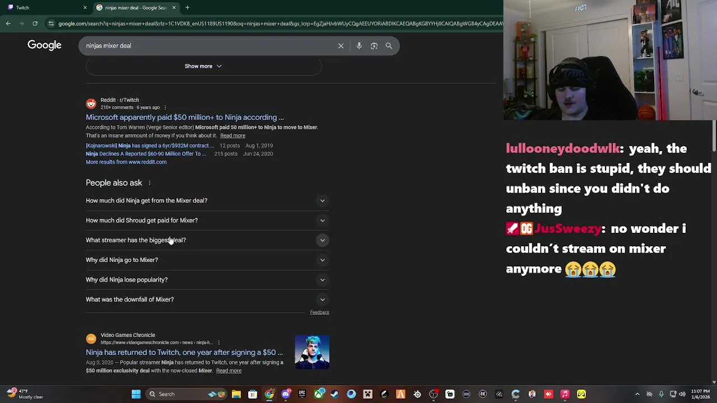Click Read more on the Reddit snippet
Image resolution: width=717 pixels, height=403 pixels.
[x=232, y=135]
